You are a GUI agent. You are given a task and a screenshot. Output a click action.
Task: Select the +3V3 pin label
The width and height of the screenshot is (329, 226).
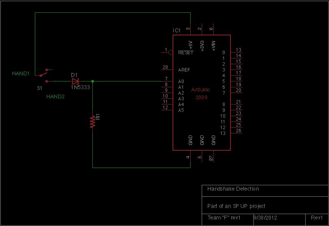tap(202, 46)
